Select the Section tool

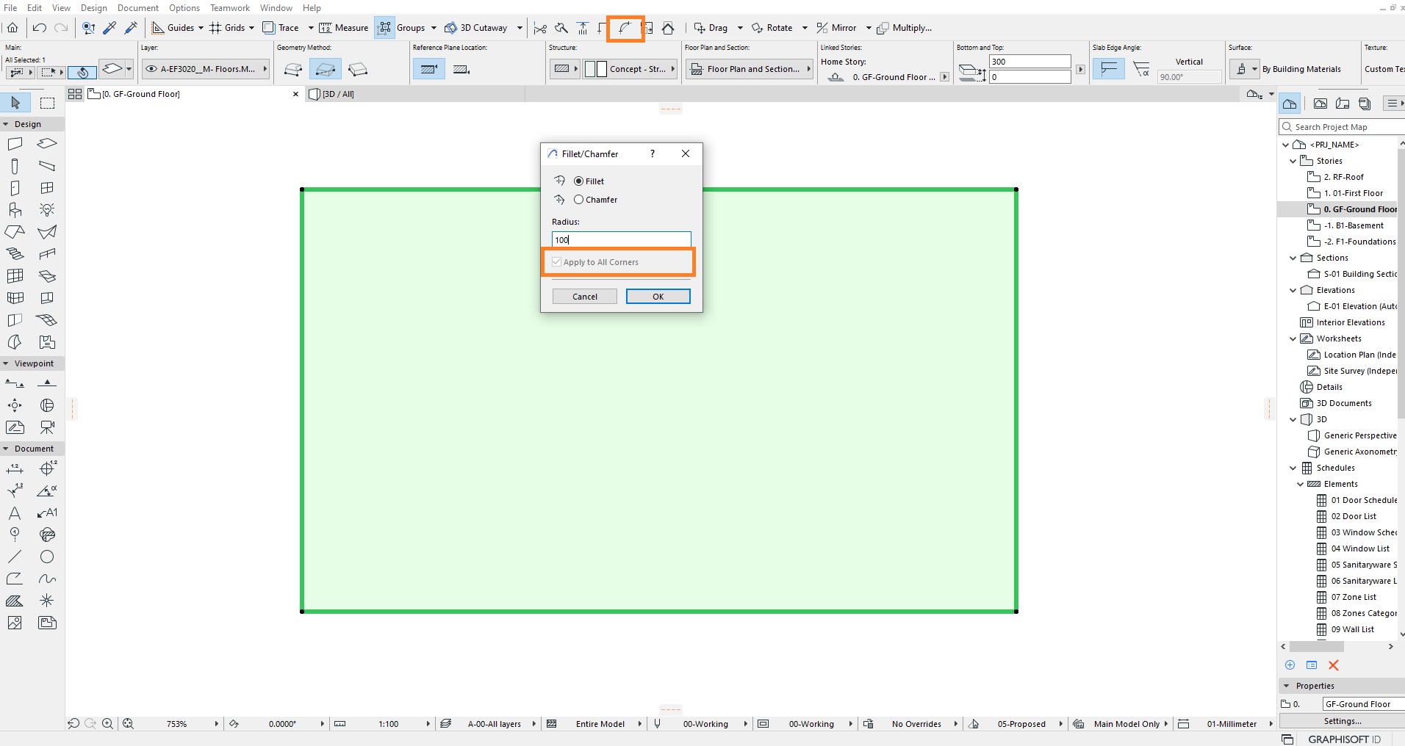click(x=15, y=383)
